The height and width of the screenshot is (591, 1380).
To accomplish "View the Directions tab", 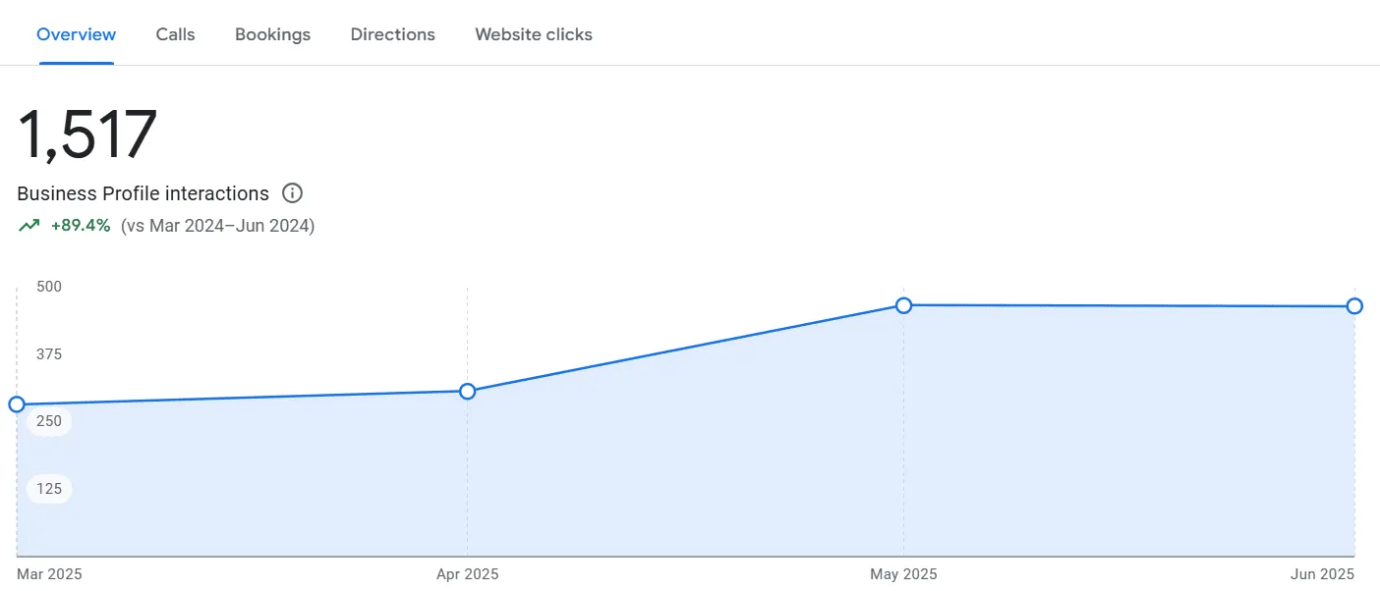I will coord(392,33).
